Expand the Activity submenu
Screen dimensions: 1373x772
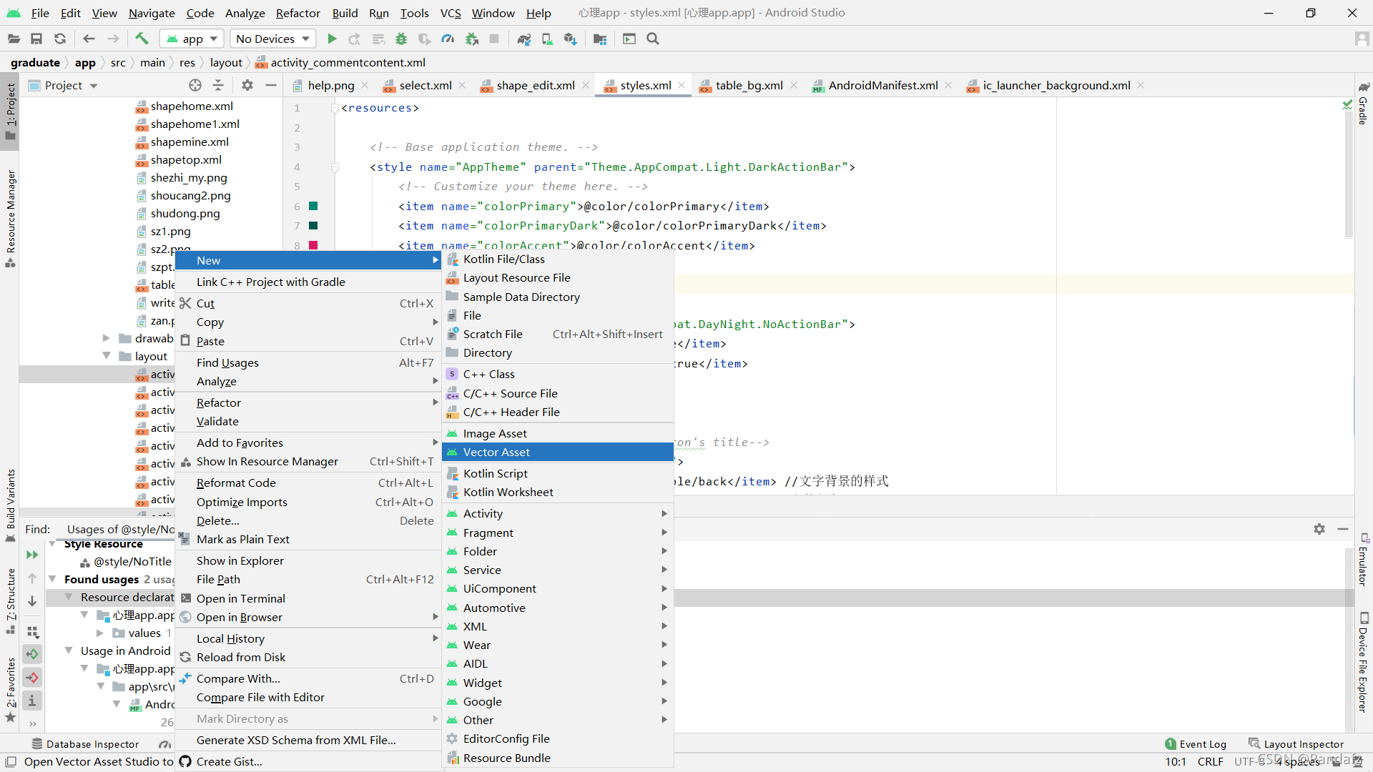pyautogui.click(x=558, y=513)
